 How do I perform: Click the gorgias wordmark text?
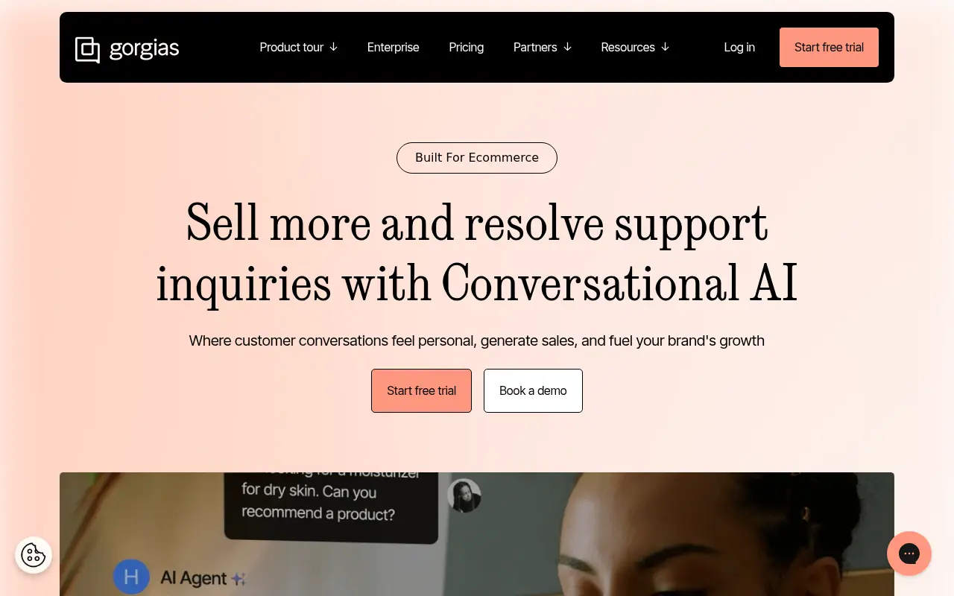pos(145,48)
